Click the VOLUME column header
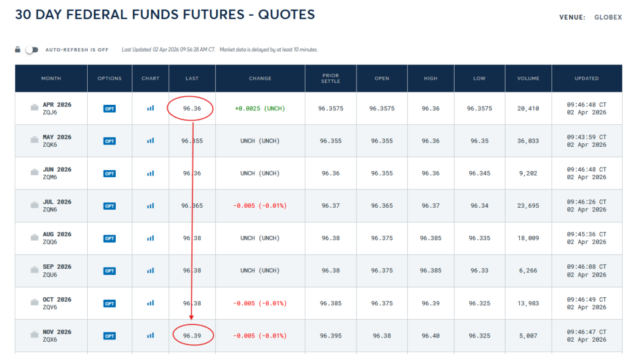Viewport: 624px width, 354px height. [528, 78]
